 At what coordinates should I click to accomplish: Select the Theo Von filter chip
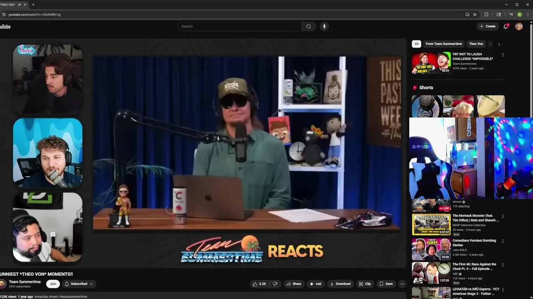point(476,44)
